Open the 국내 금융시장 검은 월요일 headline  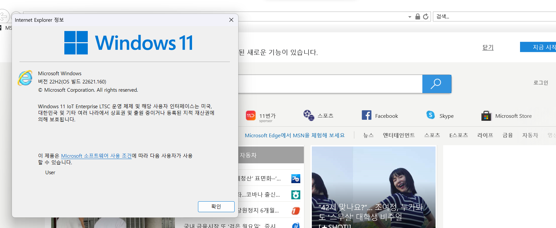[x=230, y=226]
